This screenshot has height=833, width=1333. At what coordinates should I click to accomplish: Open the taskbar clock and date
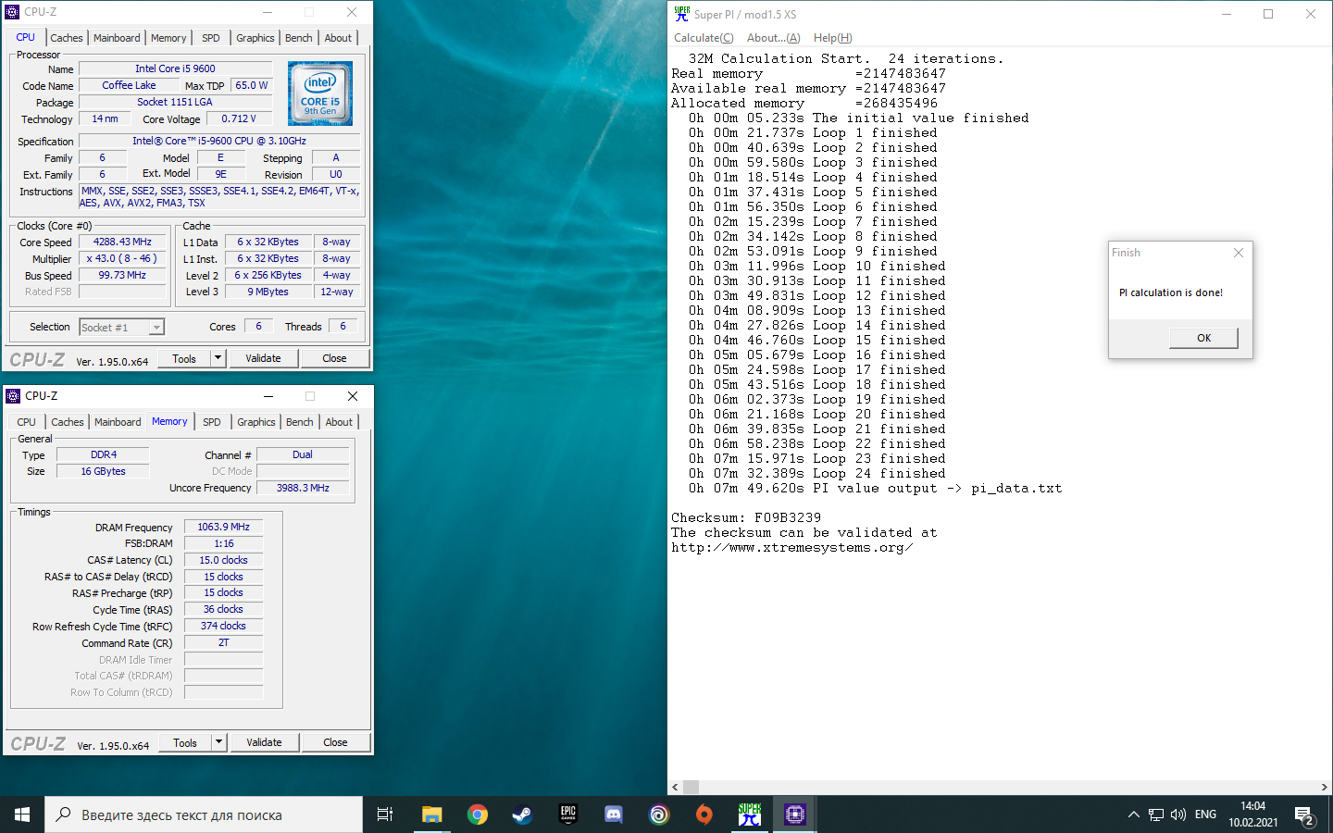coord(1253,814)
